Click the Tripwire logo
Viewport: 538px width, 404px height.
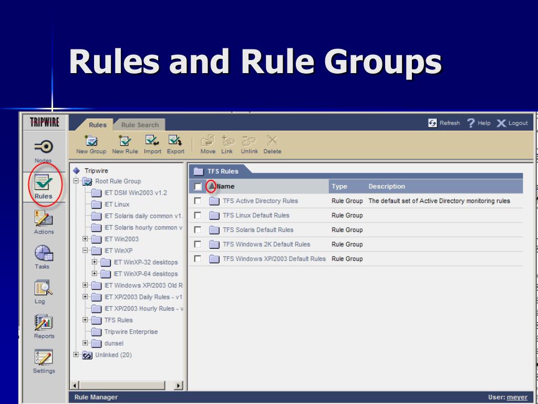(x=44, y=122)
